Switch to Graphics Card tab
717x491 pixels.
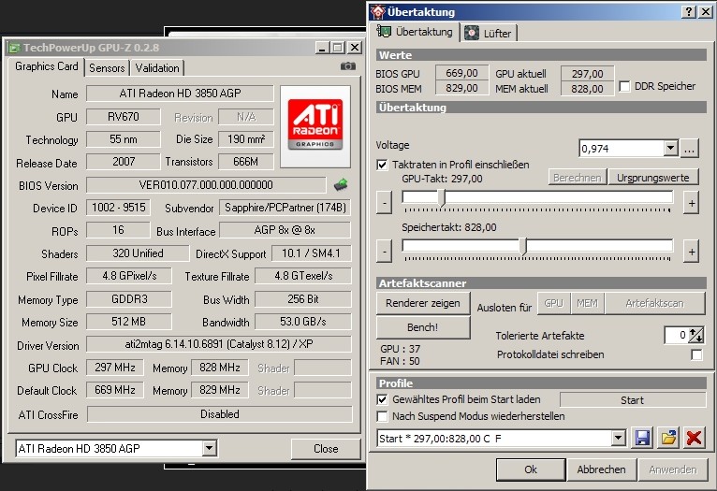(x=46, y=66)
